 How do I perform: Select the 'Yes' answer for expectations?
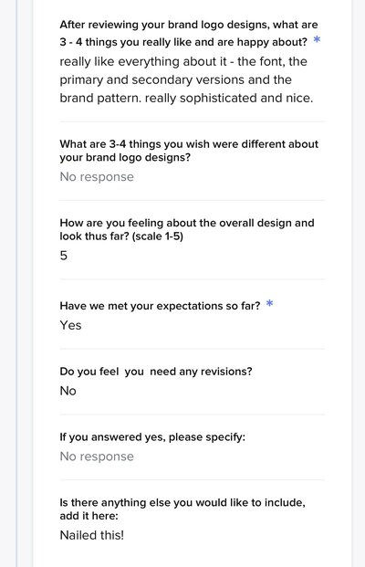coord(70,325)
